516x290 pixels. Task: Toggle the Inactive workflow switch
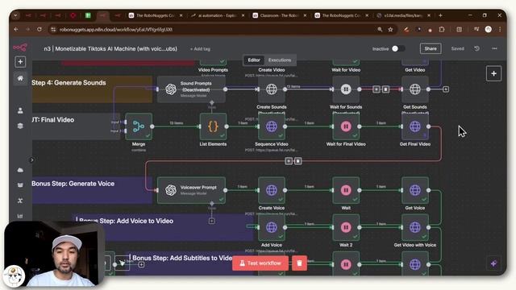(x=397, y=48)
